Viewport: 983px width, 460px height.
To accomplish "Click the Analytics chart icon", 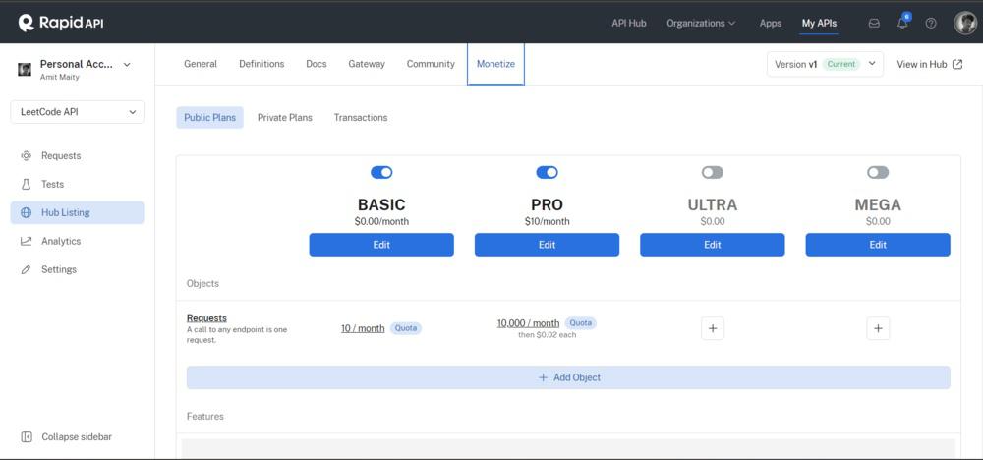I will coord(26,241).
